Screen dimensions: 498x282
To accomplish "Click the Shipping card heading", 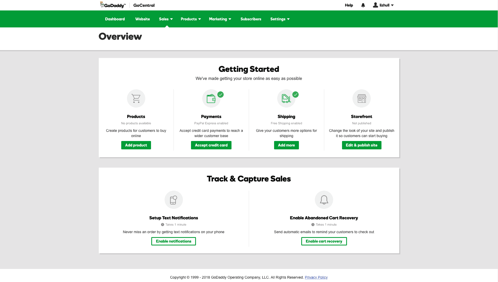I will tap(286, 116).
